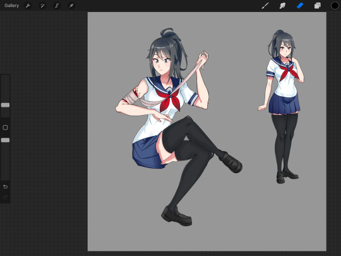Open the Actions wrench menu
This screenshot has height=256, width=341.
point(28,6)
